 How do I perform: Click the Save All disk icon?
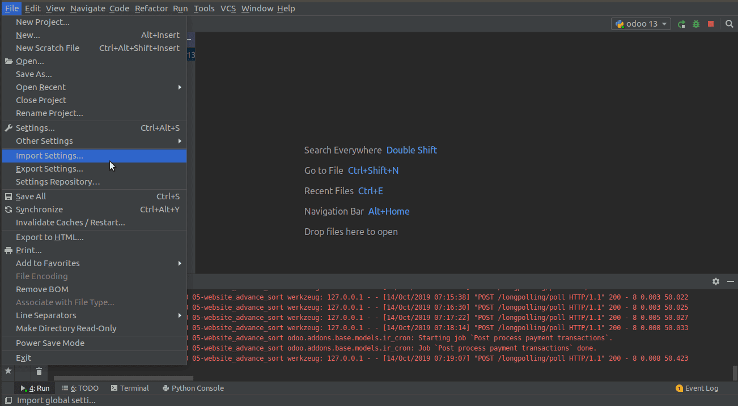[x=9, y=196]
